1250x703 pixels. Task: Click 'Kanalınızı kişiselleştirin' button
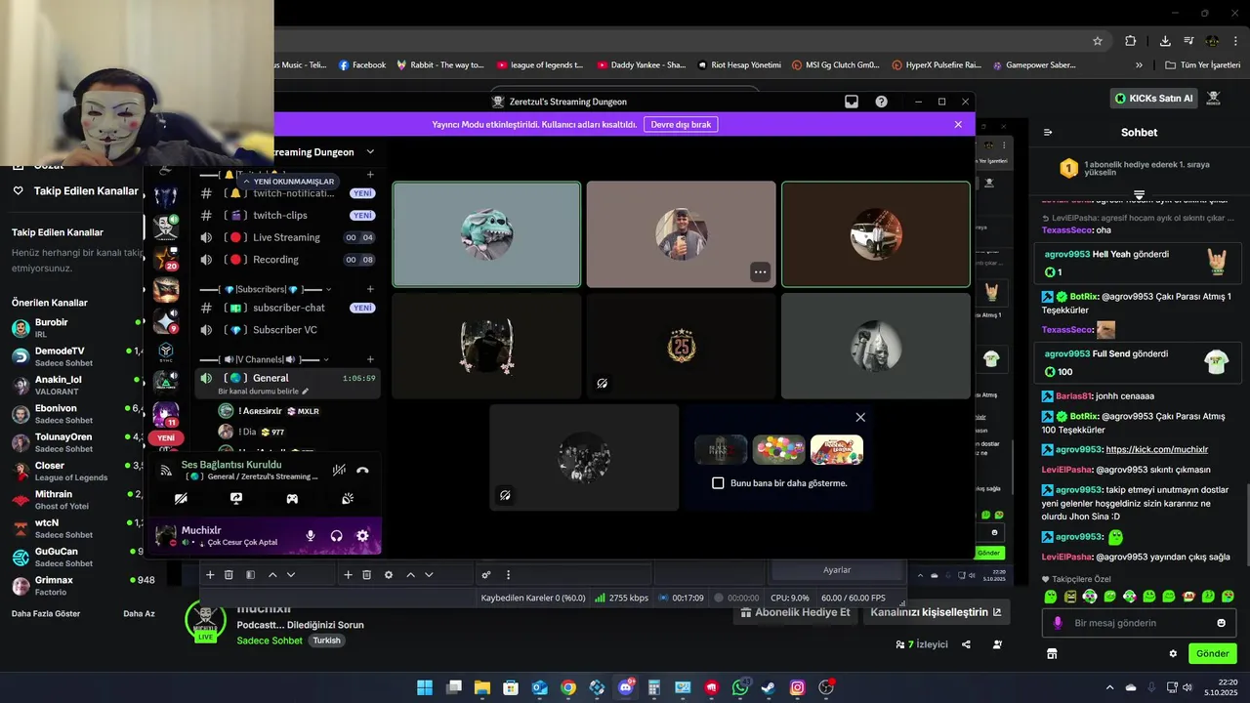coord(936,612)
